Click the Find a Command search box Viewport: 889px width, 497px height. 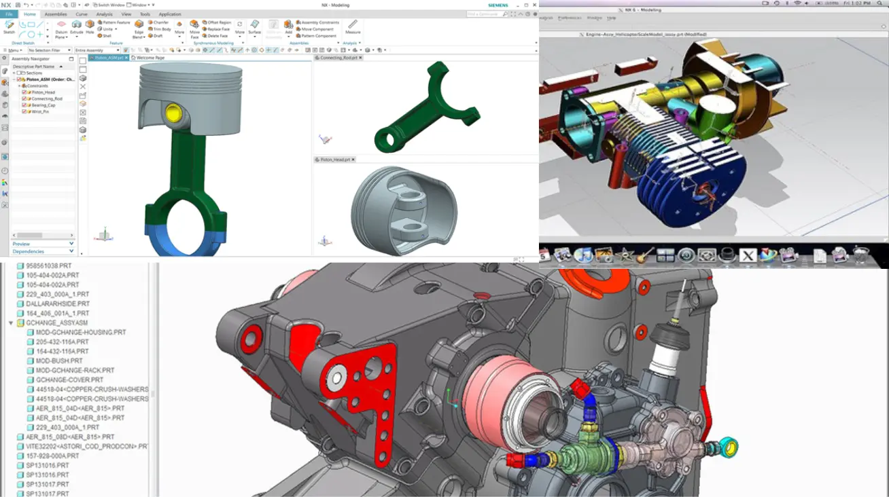[x=485, y=14]
